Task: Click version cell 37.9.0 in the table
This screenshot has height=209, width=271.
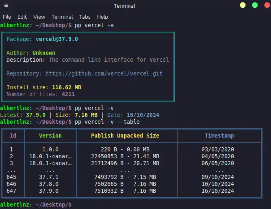Action: (x=49, y=191)
